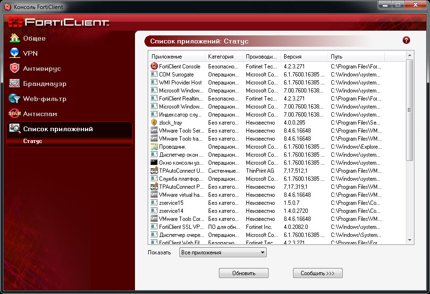Click the Окно консоли уз... black console icon

tap(154, 162)
